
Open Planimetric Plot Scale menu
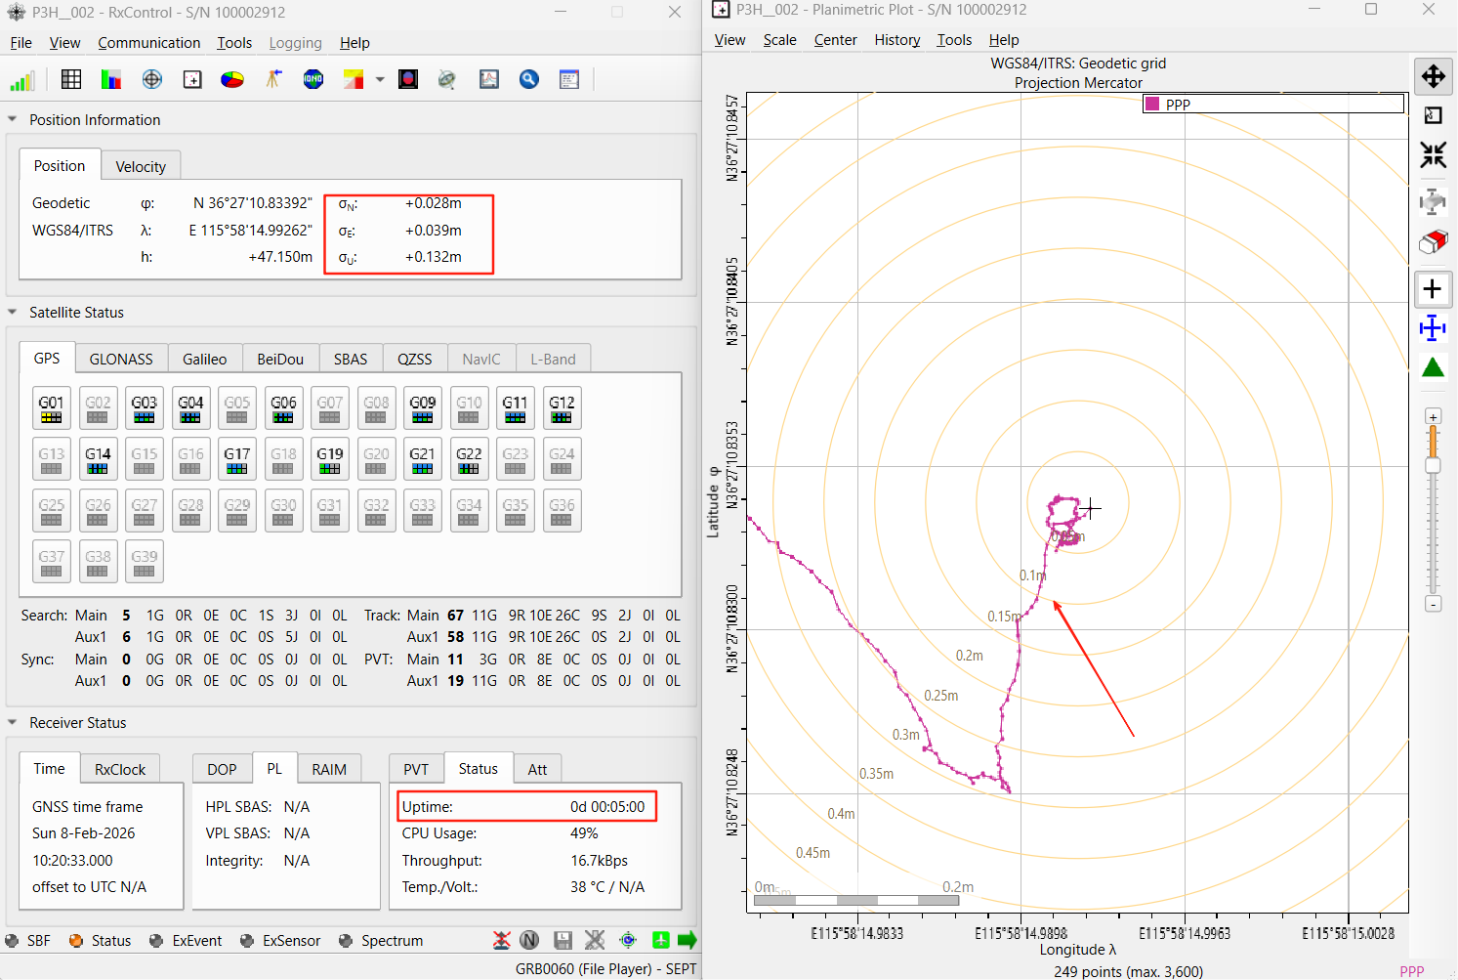pos(779,40)
